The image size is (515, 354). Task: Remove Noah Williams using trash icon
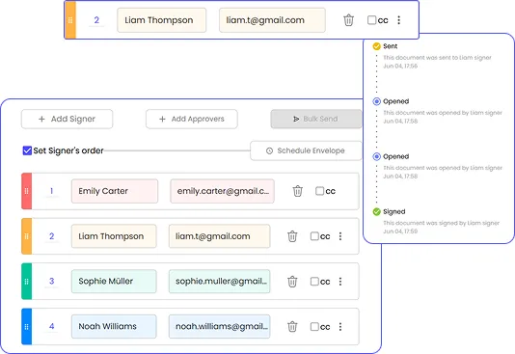click(x=292, y=326)
